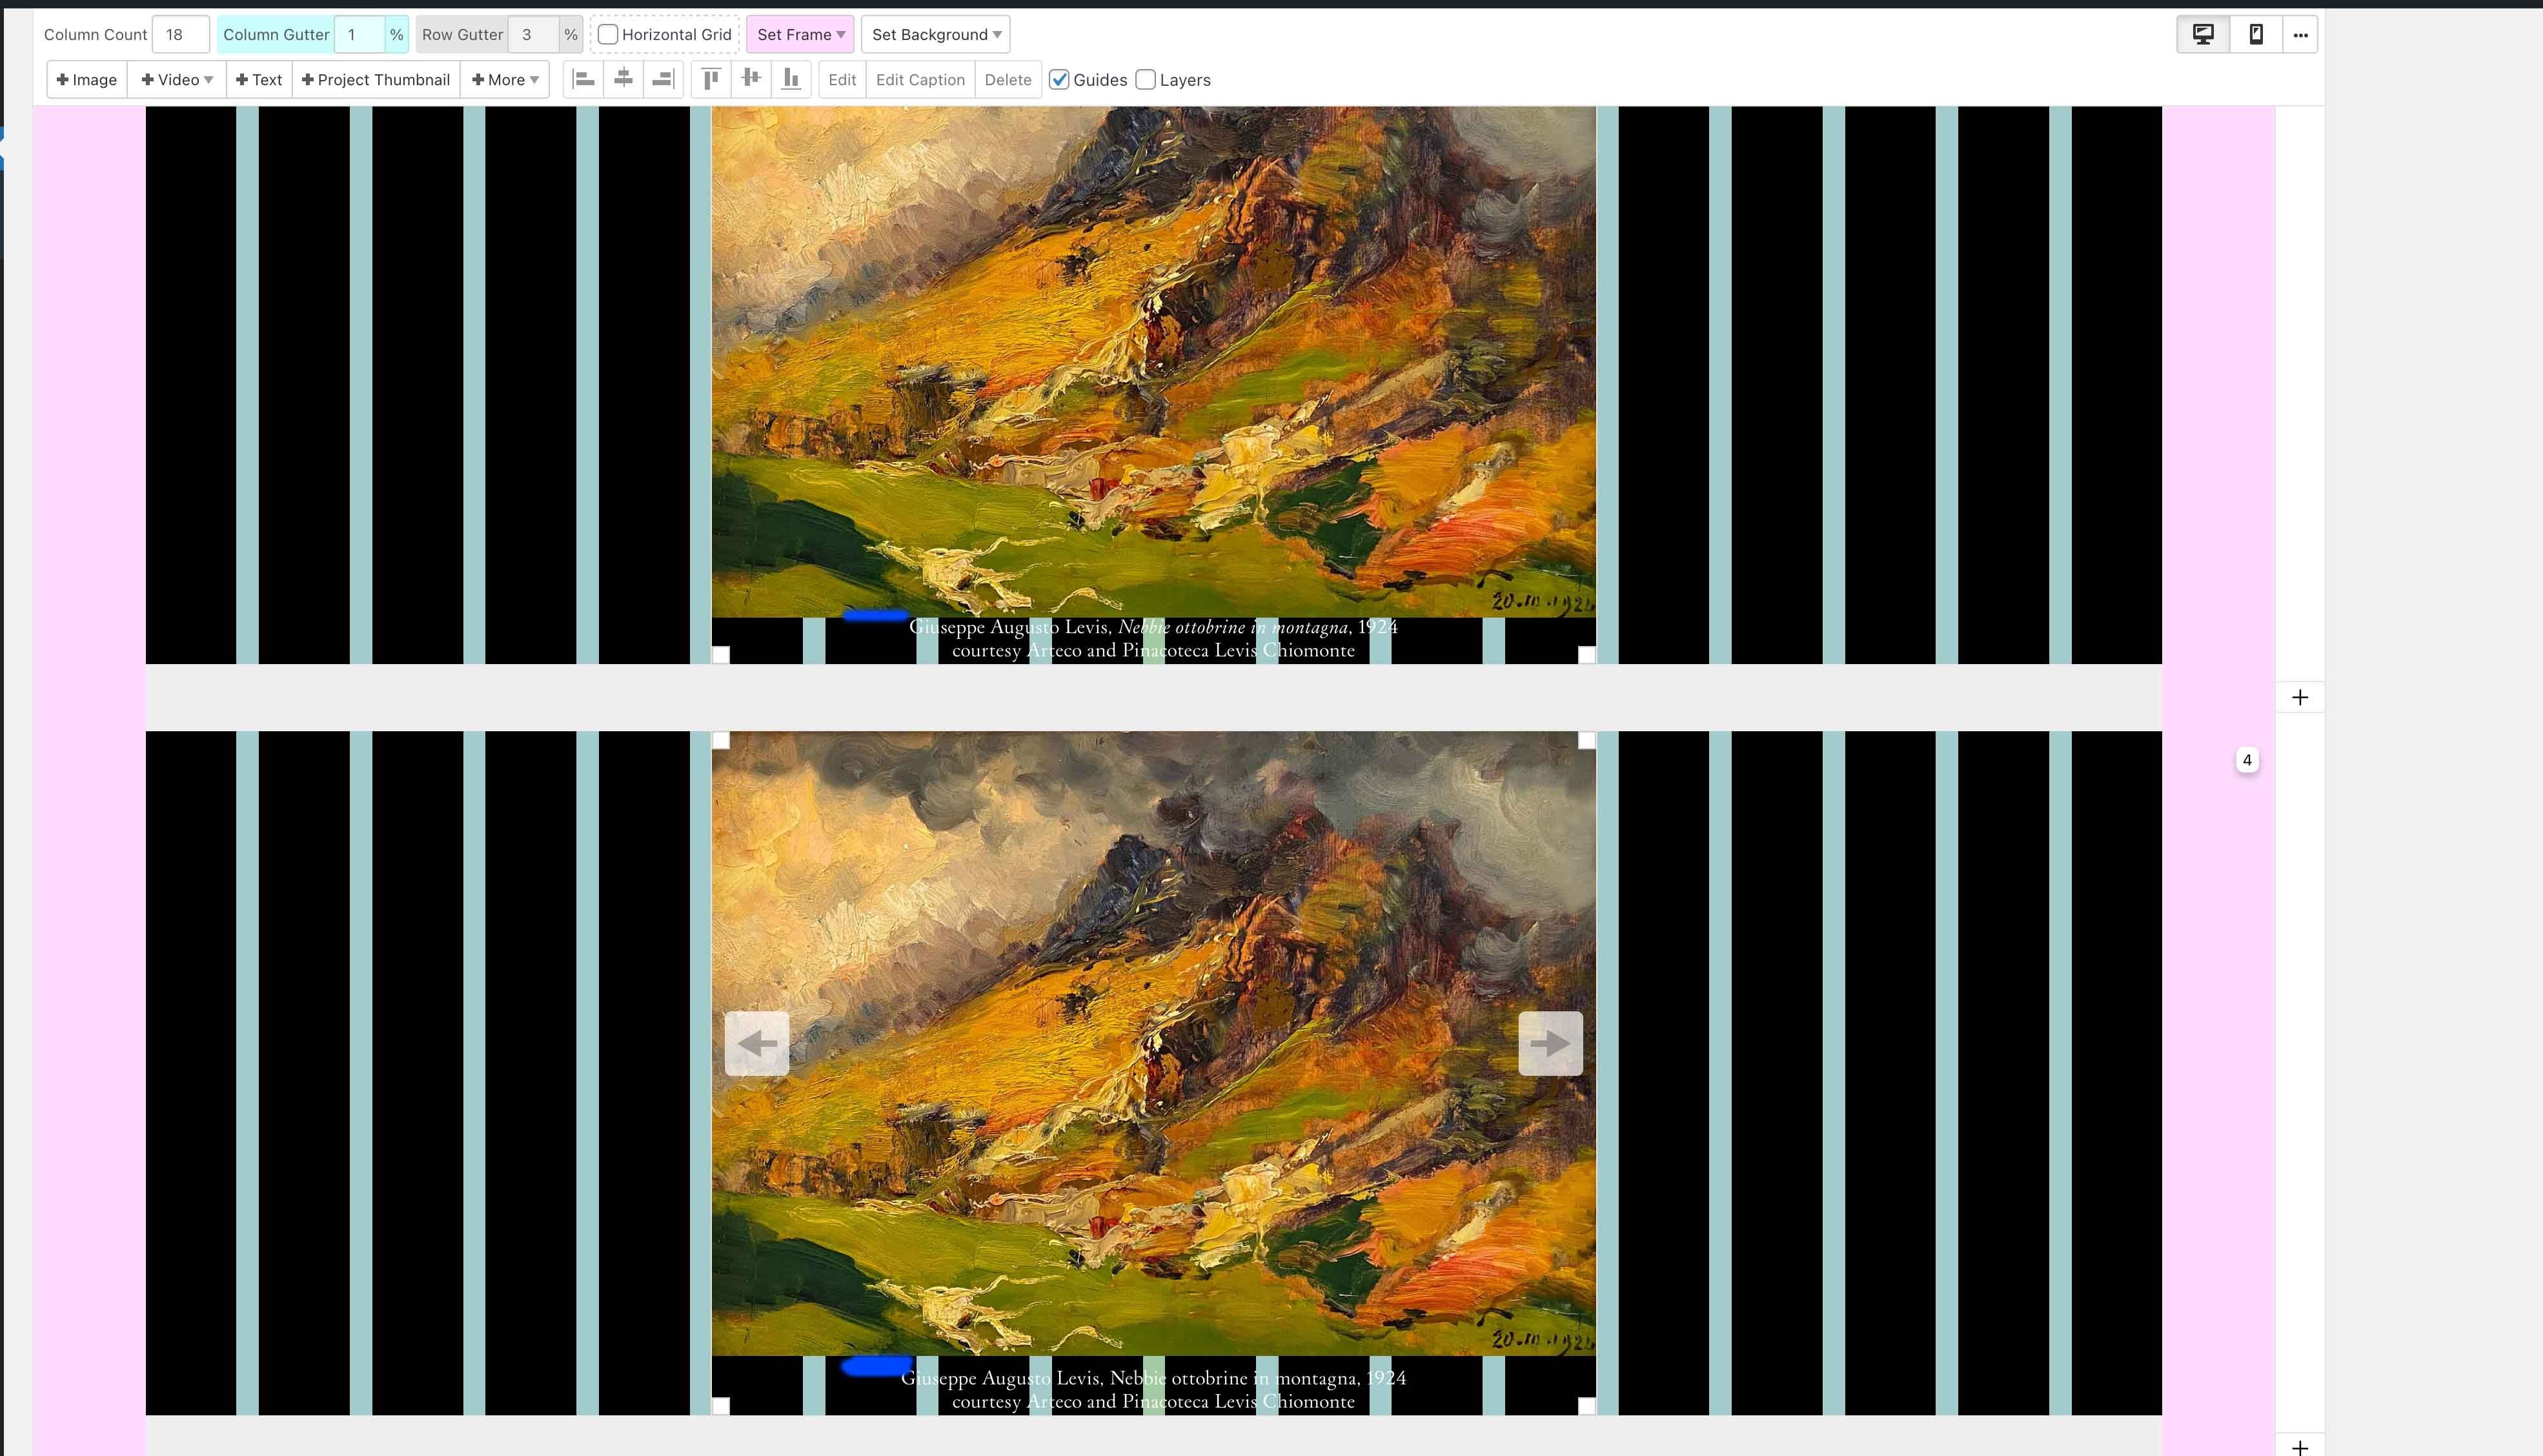The height and width of the screenshot is (1456, 2543).
Task: Expand the Set Background dropdown
Action: (x=935, y=34)
